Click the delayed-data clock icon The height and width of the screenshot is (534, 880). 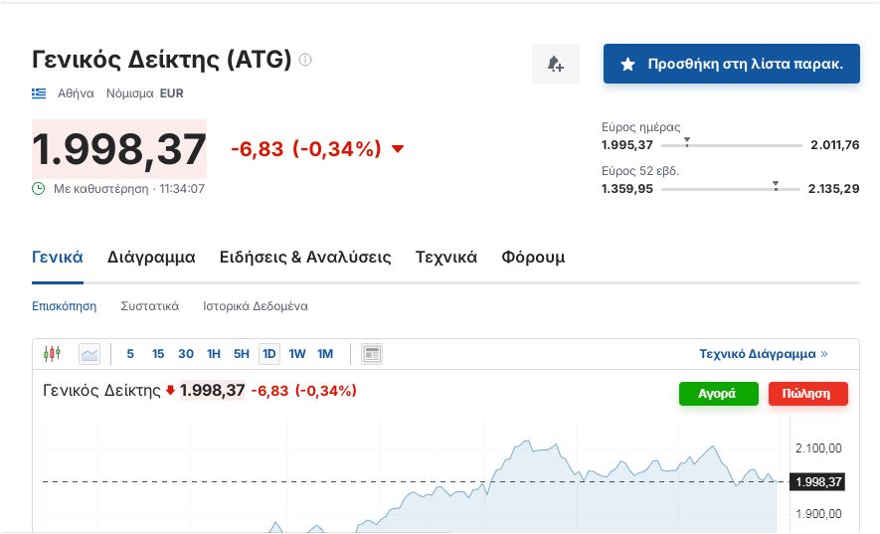[39, 188]
